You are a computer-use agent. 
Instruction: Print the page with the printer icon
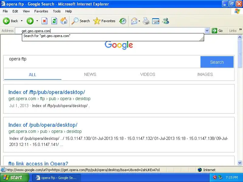point(146,21)
